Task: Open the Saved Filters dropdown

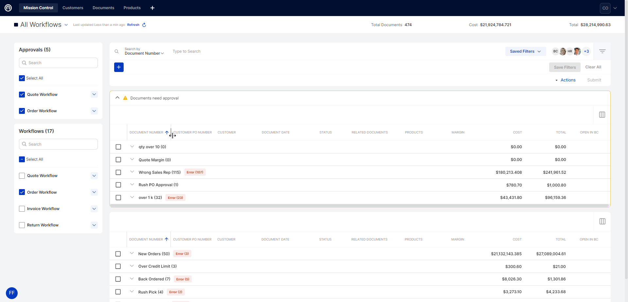Action: coord(525,51)
